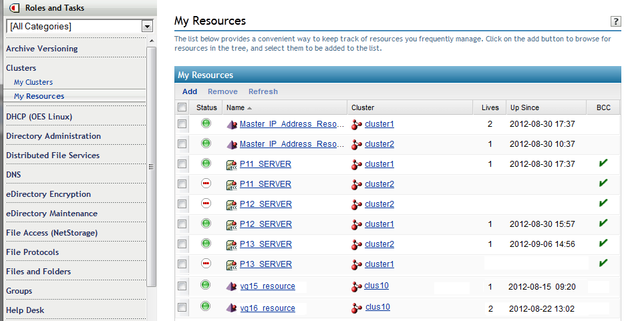Click the BCC resource icon beside P12_SERVER on cluster1
This screenshot has width=624, height=321.
[x=232, y=224]
